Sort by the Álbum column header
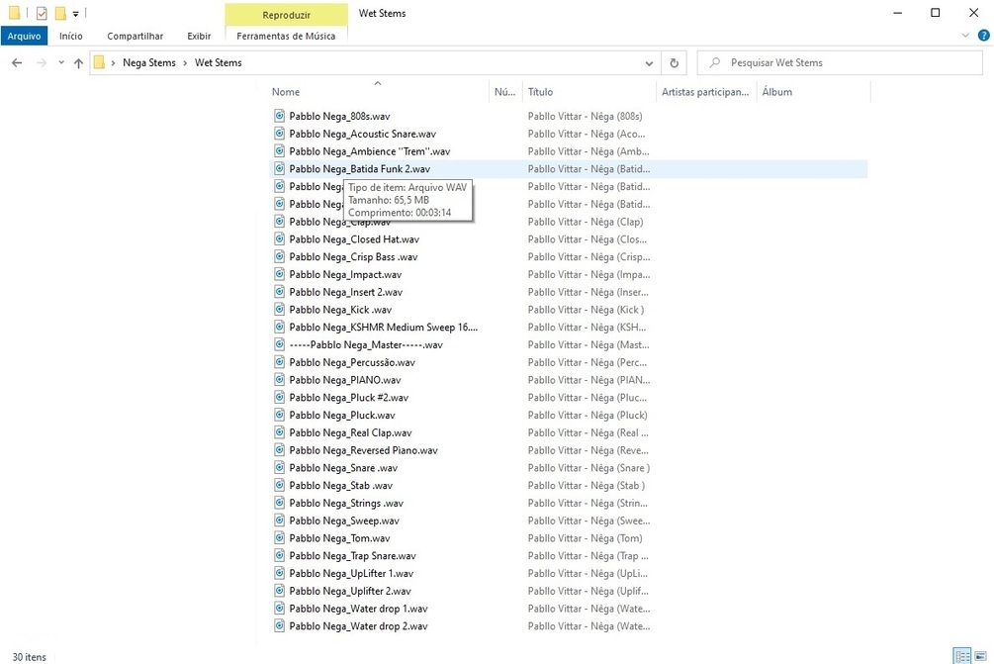994x664 pixels. click(x=777, y=92)
